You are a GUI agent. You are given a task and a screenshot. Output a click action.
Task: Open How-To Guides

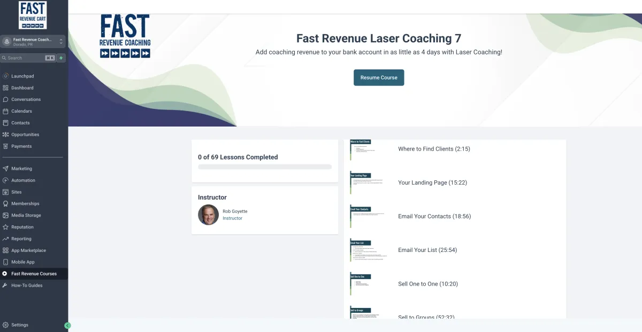(34, 286)
